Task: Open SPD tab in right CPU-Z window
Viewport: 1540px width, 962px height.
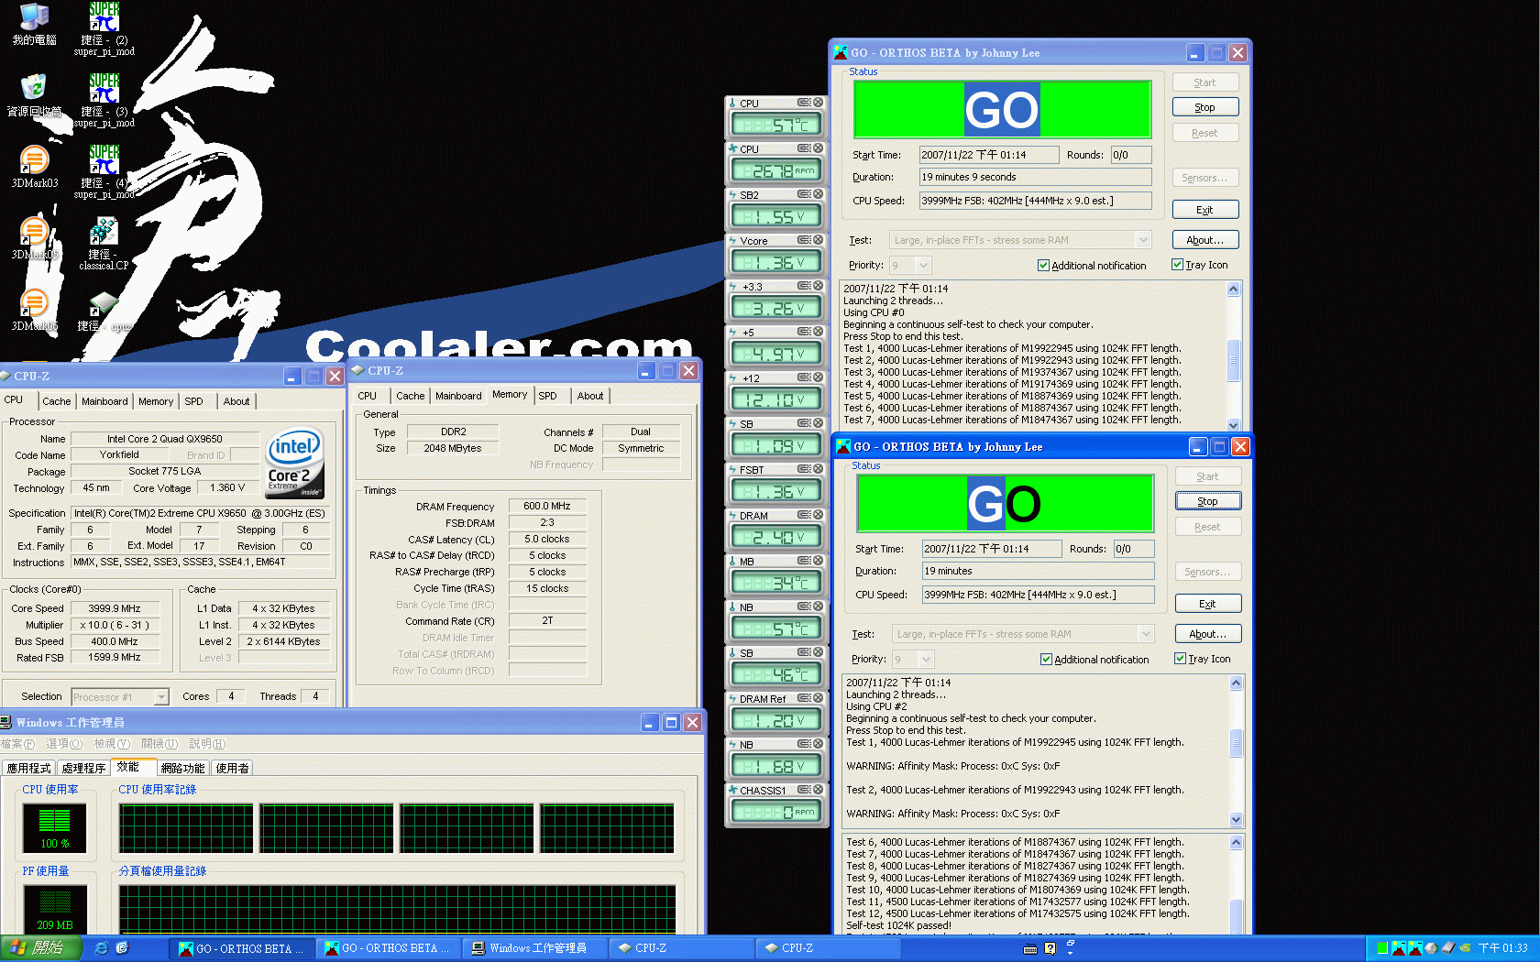Action: 547,396
